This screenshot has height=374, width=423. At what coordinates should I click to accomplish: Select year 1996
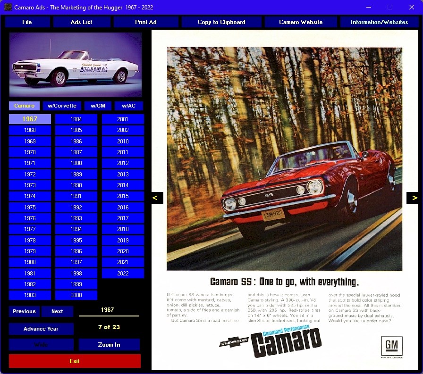coord(76,251)
